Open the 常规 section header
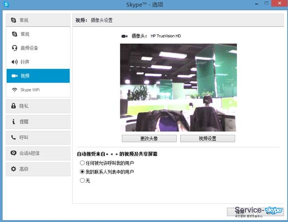 coord(38,20)
